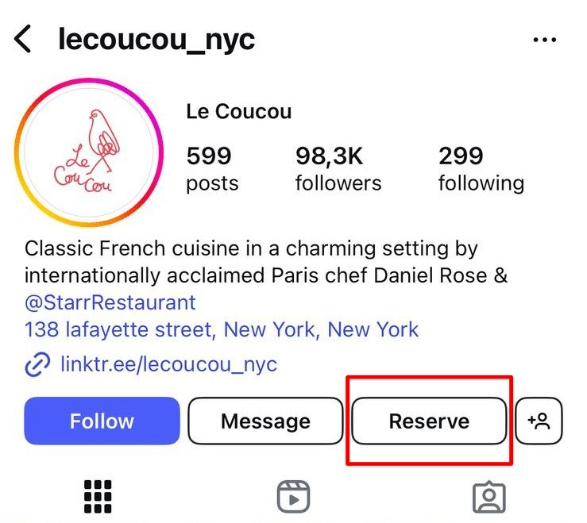
Task: View Le Coucou's story profile picture
Action: tap(89, 152)
